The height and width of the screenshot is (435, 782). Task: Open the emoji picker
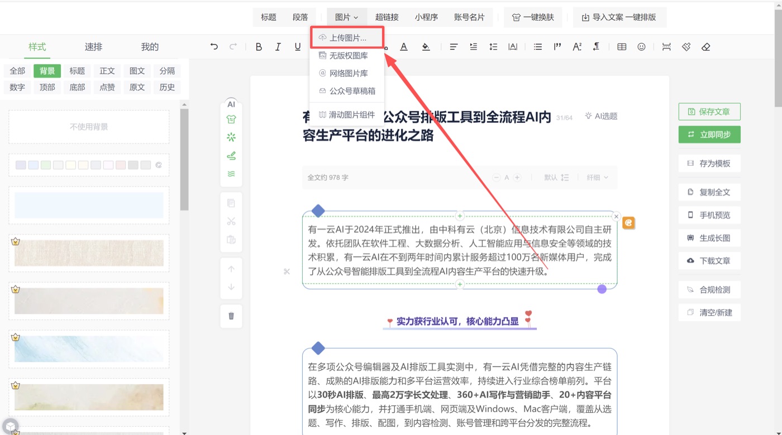(641, 47)
